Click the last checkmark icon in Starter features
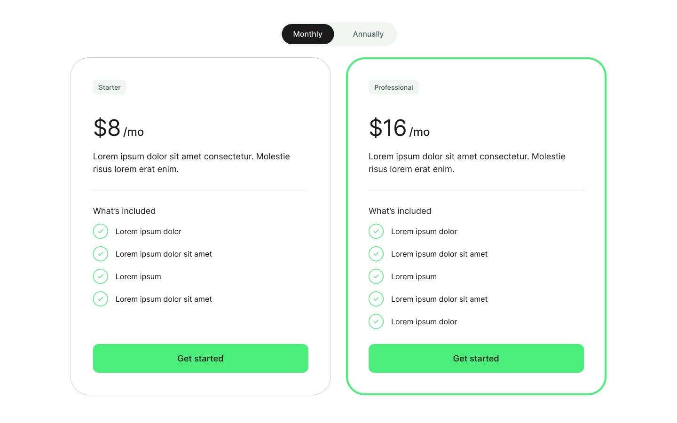 101,299
